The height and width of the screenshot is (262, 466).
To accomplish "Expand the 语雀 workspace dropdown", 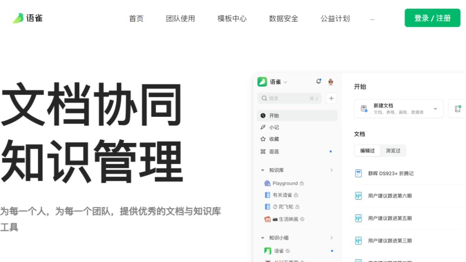I will 284,82.
